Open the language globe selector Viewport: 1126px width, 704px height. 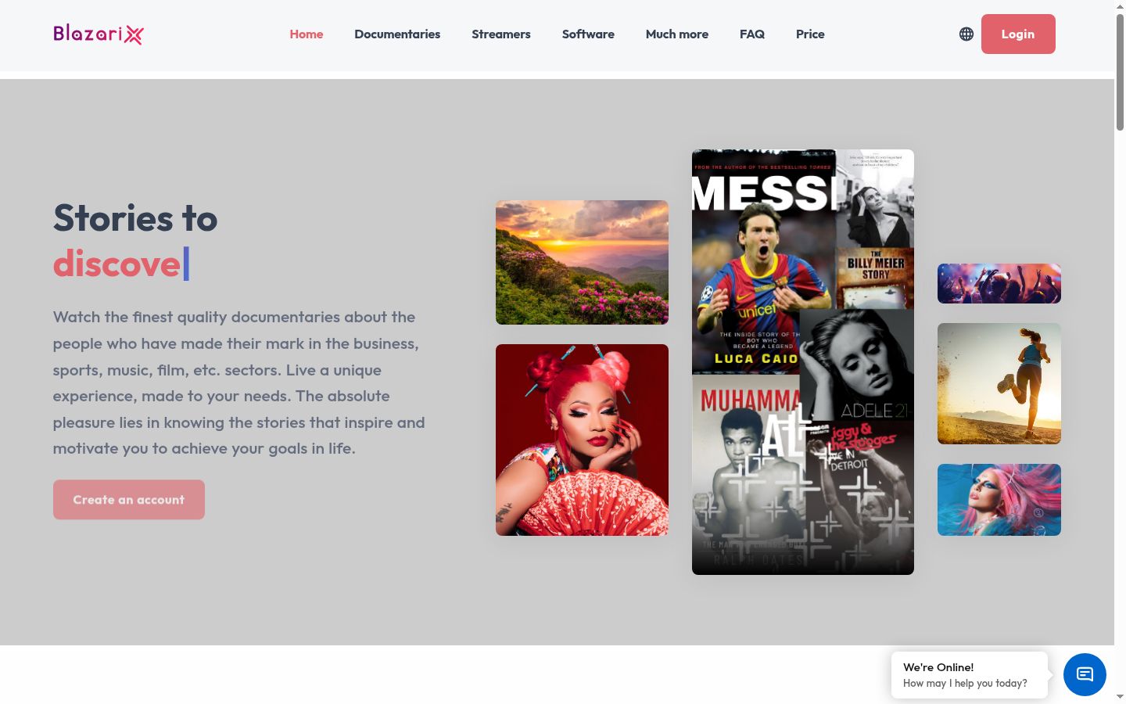(x=966, y=34)
